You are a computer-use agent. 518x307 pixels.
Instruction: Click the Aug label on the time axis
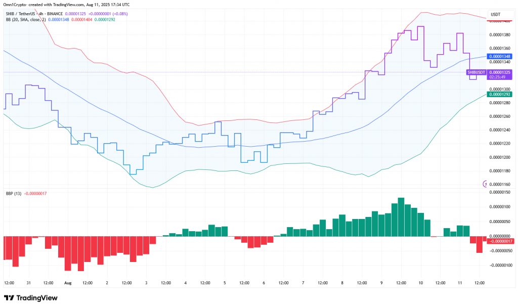pos(67,283)
